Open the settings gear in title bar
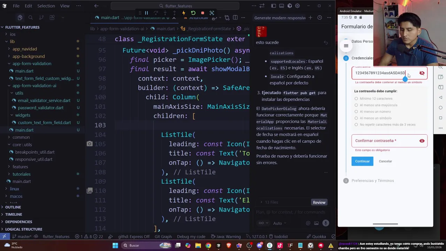 pyautogui.click(x=297, y=6)
